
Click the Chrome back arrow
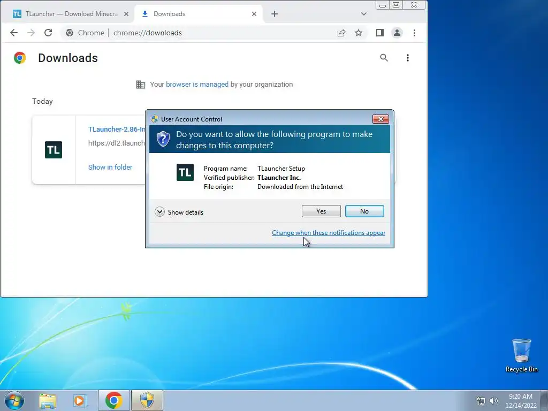(13, 33)
